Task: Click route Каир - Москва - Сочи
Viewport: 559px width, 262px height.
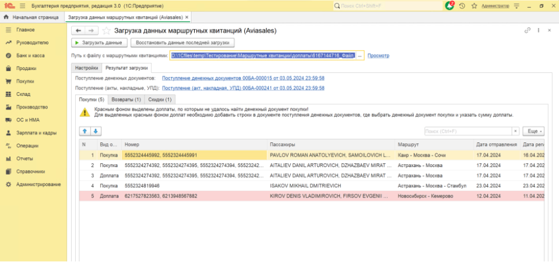Action: pos(434,156)
